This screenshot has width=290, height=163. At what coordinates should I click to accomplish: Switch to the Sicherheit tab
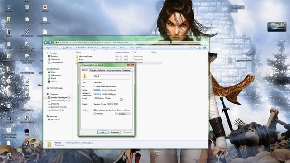[x=101, y=70]
